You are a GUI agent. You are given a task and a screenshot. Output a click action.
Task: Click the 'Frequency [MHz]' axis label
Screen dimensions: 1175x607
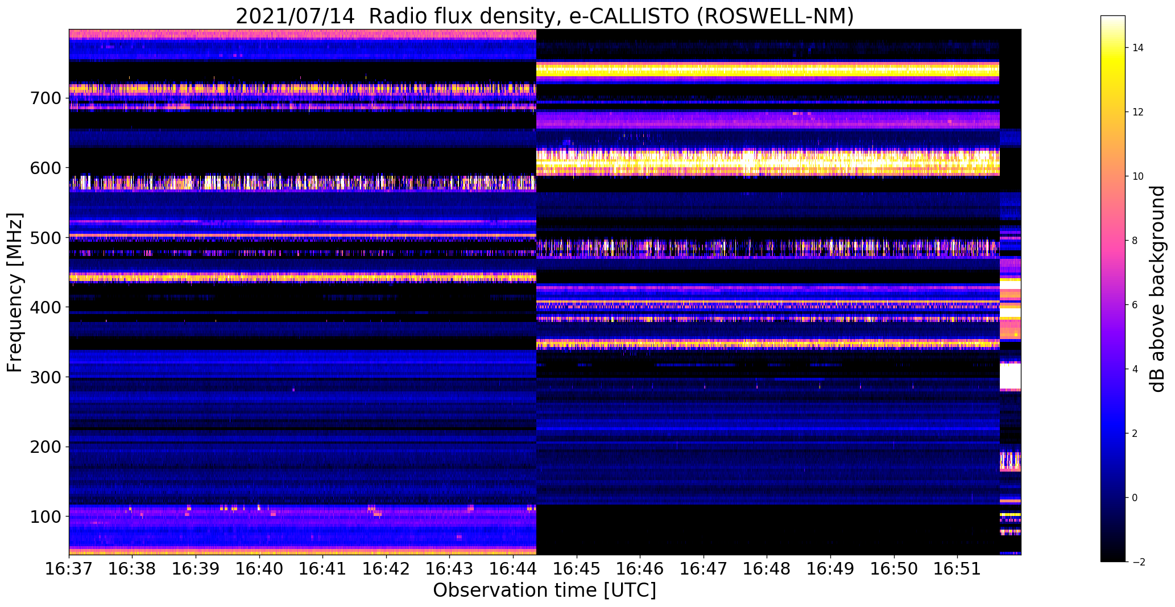pyautogui.click(x=15, y=292)
